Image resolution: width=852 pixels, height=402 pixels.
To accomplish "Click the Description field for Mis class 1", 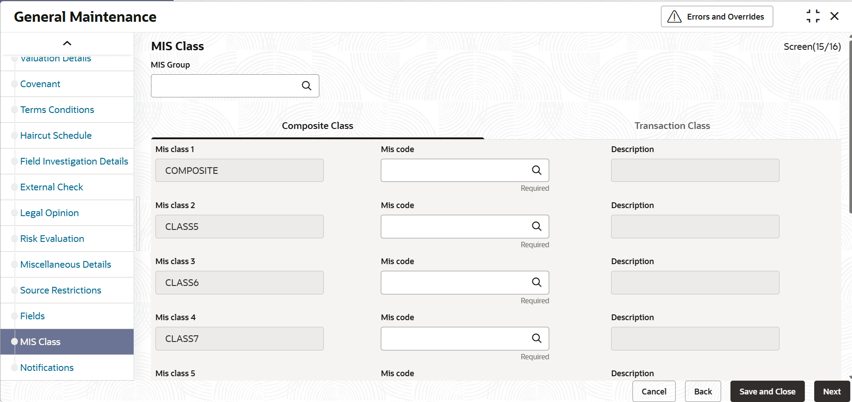I will [695, 170].
